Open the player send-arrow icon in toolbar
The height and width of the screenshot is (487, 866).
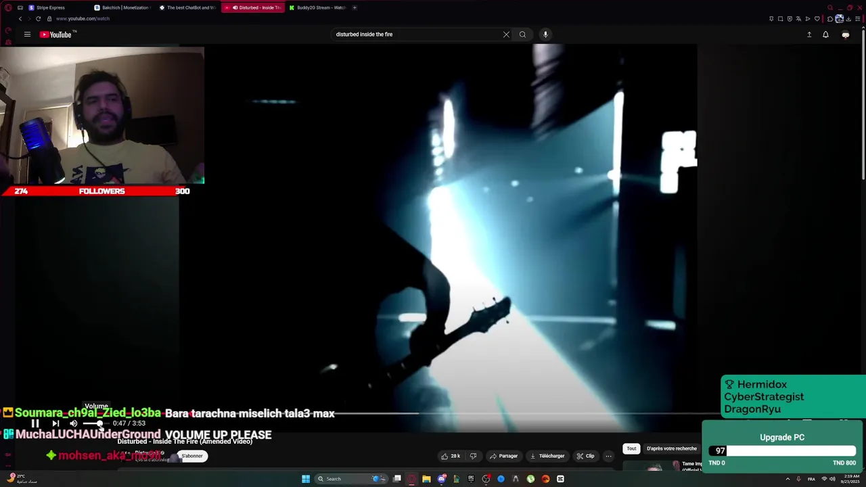807,19
